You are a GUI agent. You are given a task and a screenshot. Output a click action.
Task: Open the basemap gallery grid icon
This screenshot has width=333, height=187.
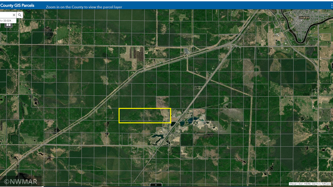(8, 25)
